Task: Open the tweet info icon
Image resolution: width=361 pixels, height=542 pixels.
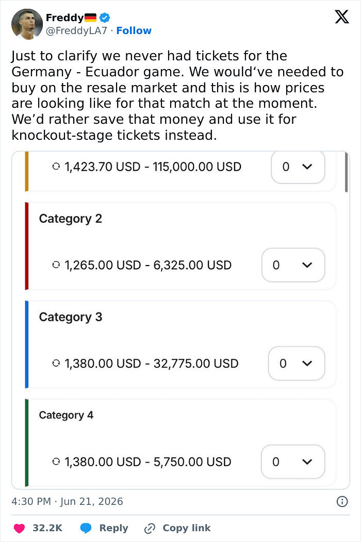Action: (x=342, y=501)
